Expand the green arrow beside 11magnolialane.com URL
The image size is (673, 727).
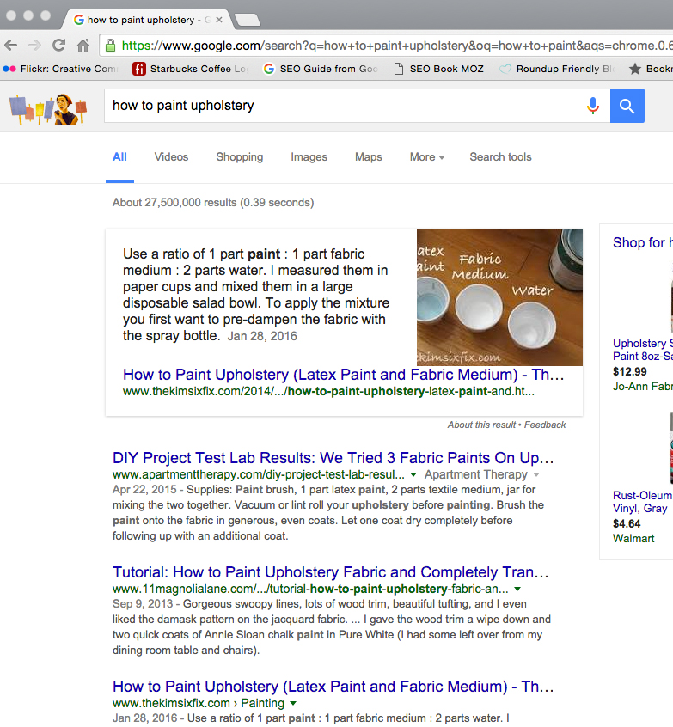click(x=517, y=590)
